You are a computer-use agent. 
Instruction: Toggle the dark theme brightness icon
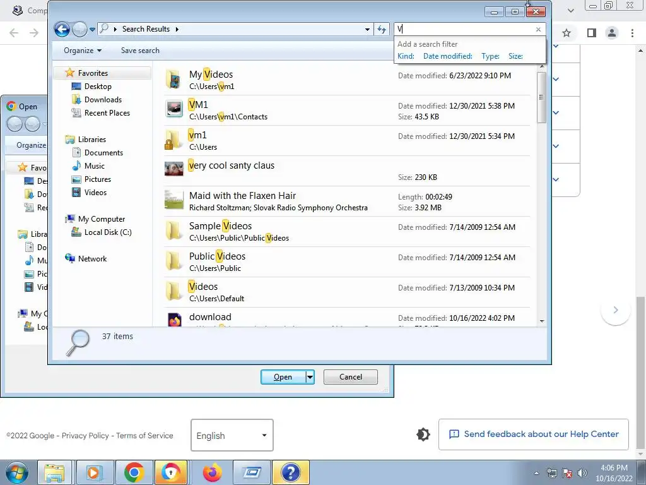423,434
